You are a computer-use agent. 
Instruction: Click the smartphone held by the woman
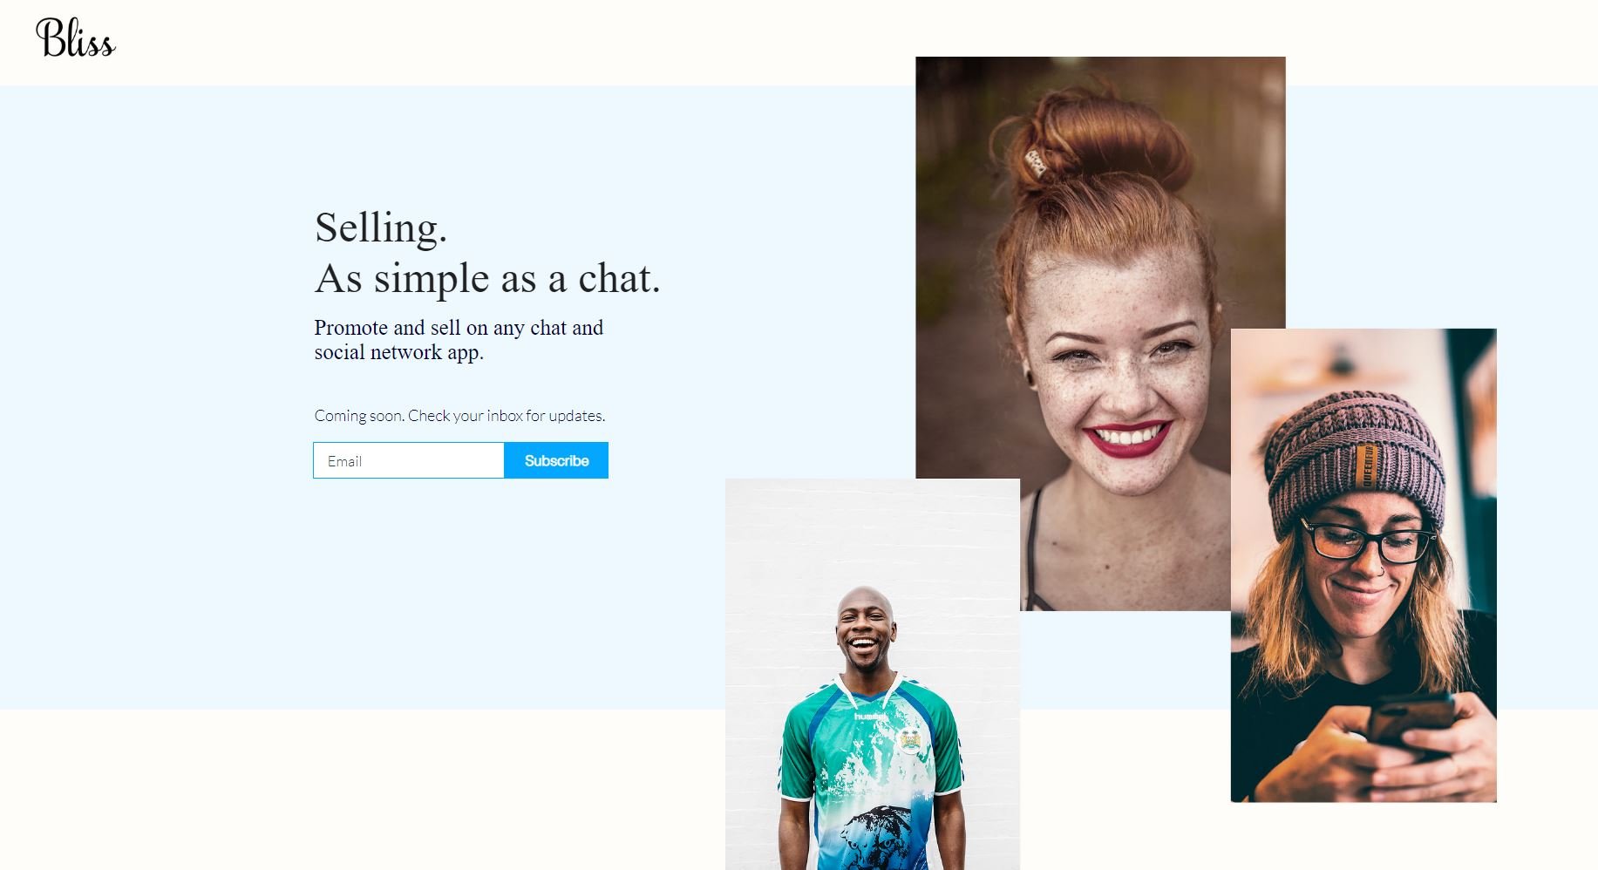[1408, 720]
